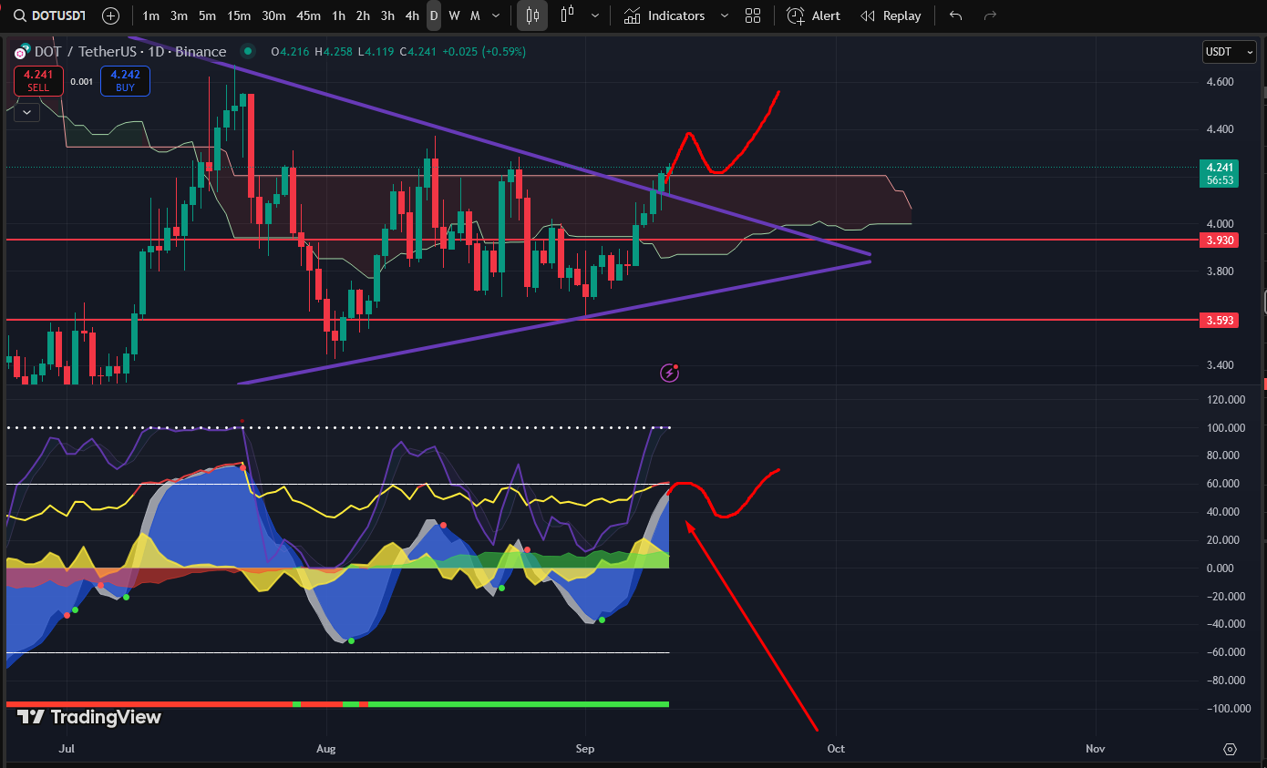The width and height of the screenshot is (1267, 768).
Task: Undo the last chart action
Action: pyautogui.click(x=955, y=15)
